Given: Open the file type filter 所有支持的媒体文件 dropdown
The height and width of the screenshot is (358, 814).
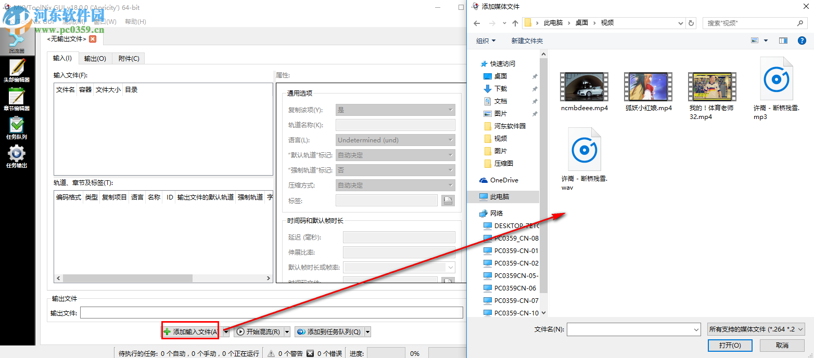Looking at the screenshot, I should [756, 329].
